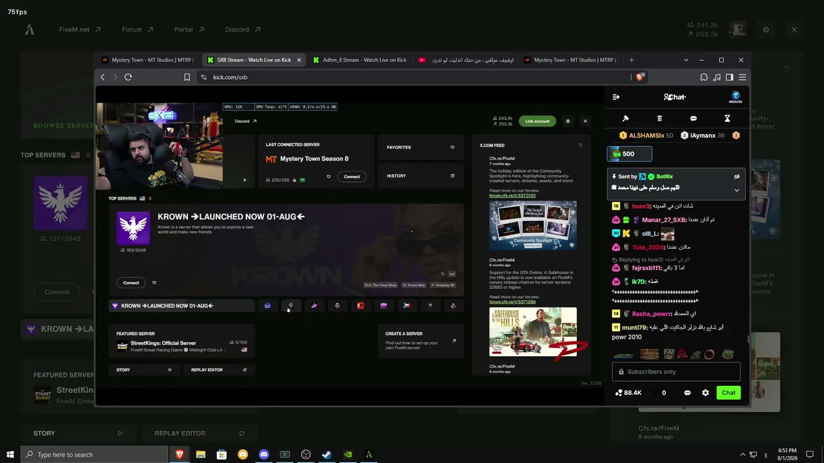Open browser extensions puzzle icon
824x463 pixels.
[x=704, y=77]
